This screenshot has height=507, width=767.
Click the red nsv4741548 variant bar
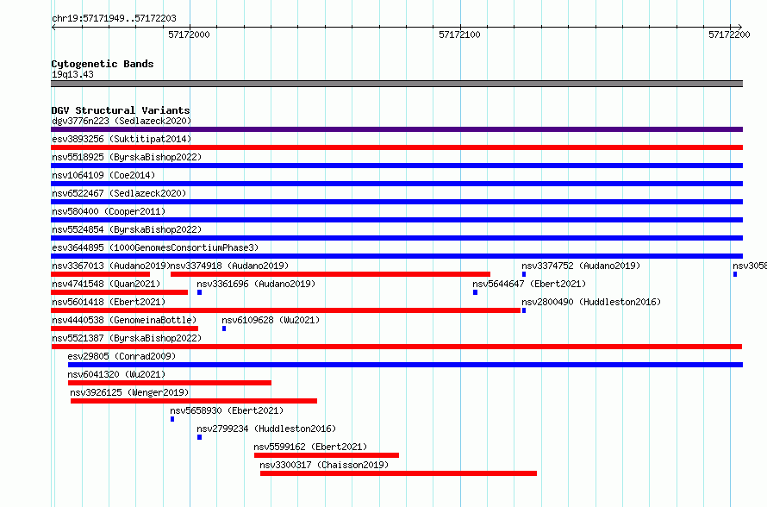pyautogui.click(x=119, y=292)
